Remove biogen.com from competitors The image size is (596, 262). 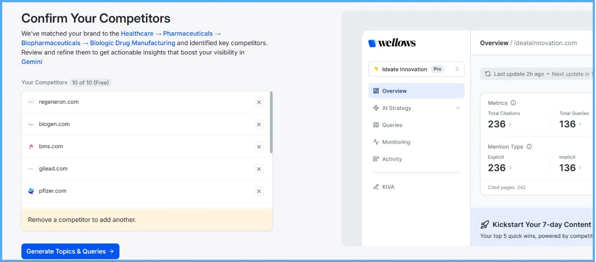(259, 125)
